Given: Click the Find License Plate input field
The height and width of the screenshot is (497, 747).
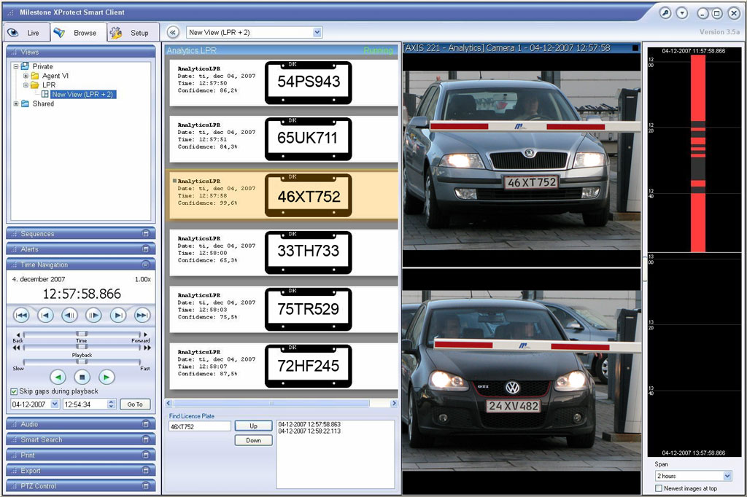Looking at the screenshot, I should 200,426.
